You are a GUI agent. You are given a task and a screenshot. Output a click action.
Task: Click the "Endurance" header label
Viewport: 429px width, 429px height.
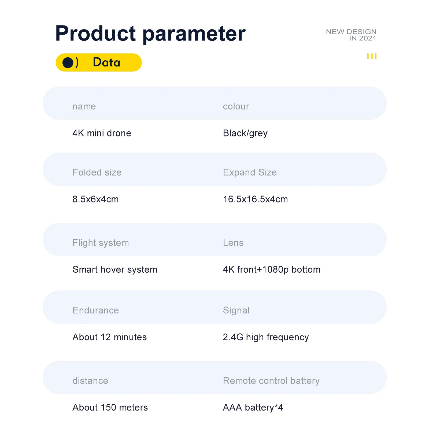(95, 310)
